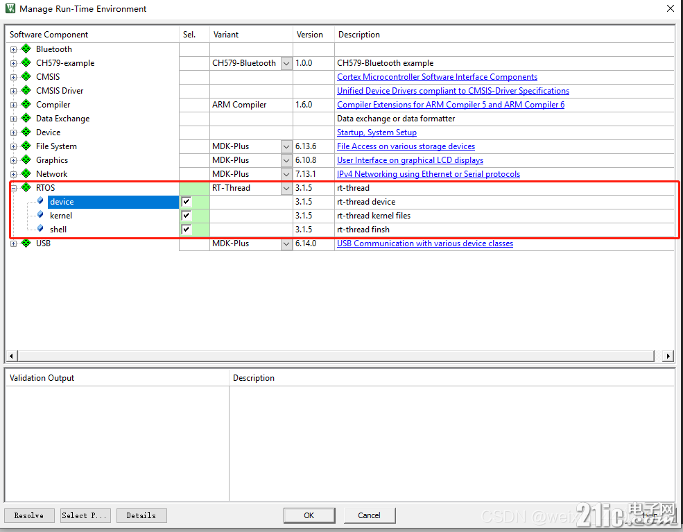This screenshot has height=532, width=683.
Task: Click the Compiler component diamond icon
Action: point(26,105)
